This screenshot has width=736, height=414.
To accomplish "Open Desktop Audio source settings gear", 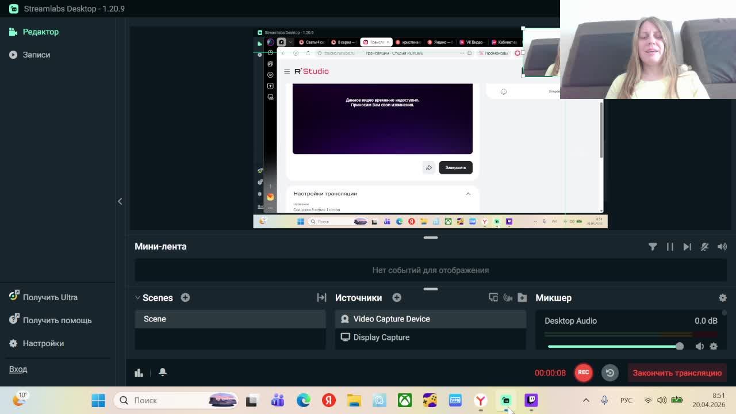I will pos(714,346).
